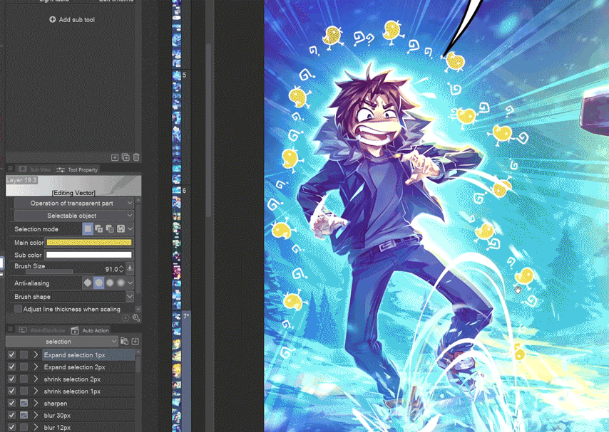Click Tool Property scroll up arrow

tap(138, 201)
